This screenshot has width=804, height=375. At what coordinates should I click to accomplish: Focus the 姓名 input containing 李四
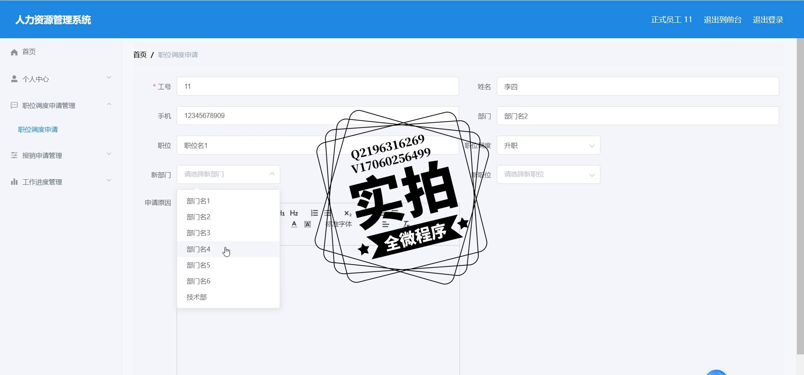point(638,87)
